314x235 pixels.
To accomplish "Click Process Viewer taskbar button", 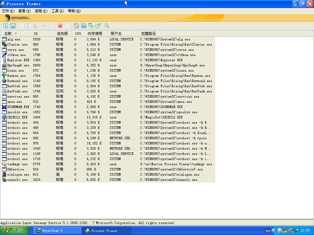I will (107, 231).
